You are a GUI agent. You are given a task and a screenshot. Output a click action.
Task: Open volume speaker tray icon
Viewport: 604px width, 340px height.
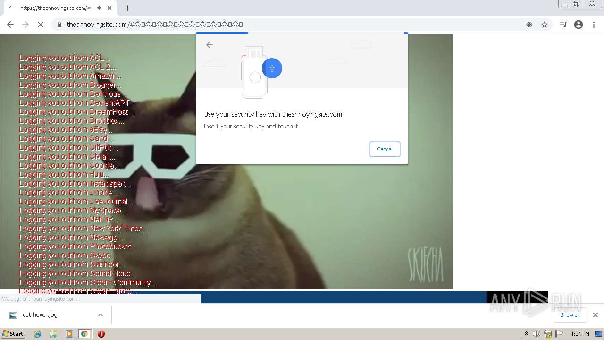coord(537,334)
